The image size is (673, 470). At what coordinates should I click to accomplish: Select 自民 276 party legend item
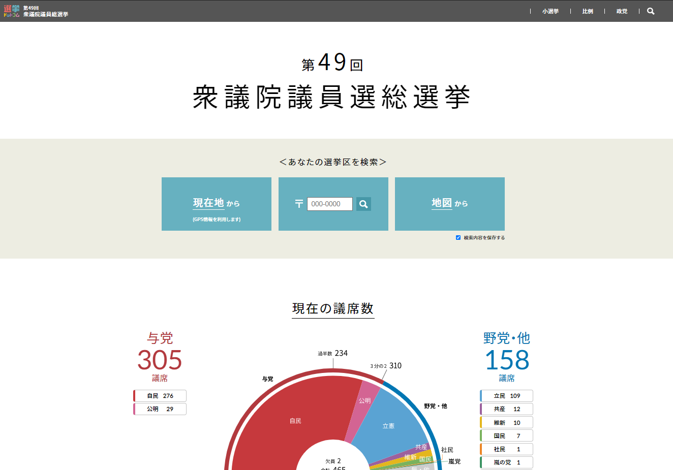[x=160, y=396]
